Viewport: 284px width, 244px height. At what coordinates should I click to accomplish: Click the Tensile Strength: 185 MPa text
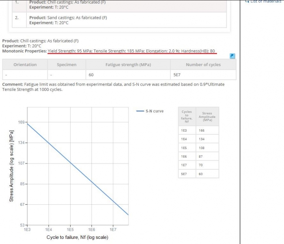click(x=119, y=51)
